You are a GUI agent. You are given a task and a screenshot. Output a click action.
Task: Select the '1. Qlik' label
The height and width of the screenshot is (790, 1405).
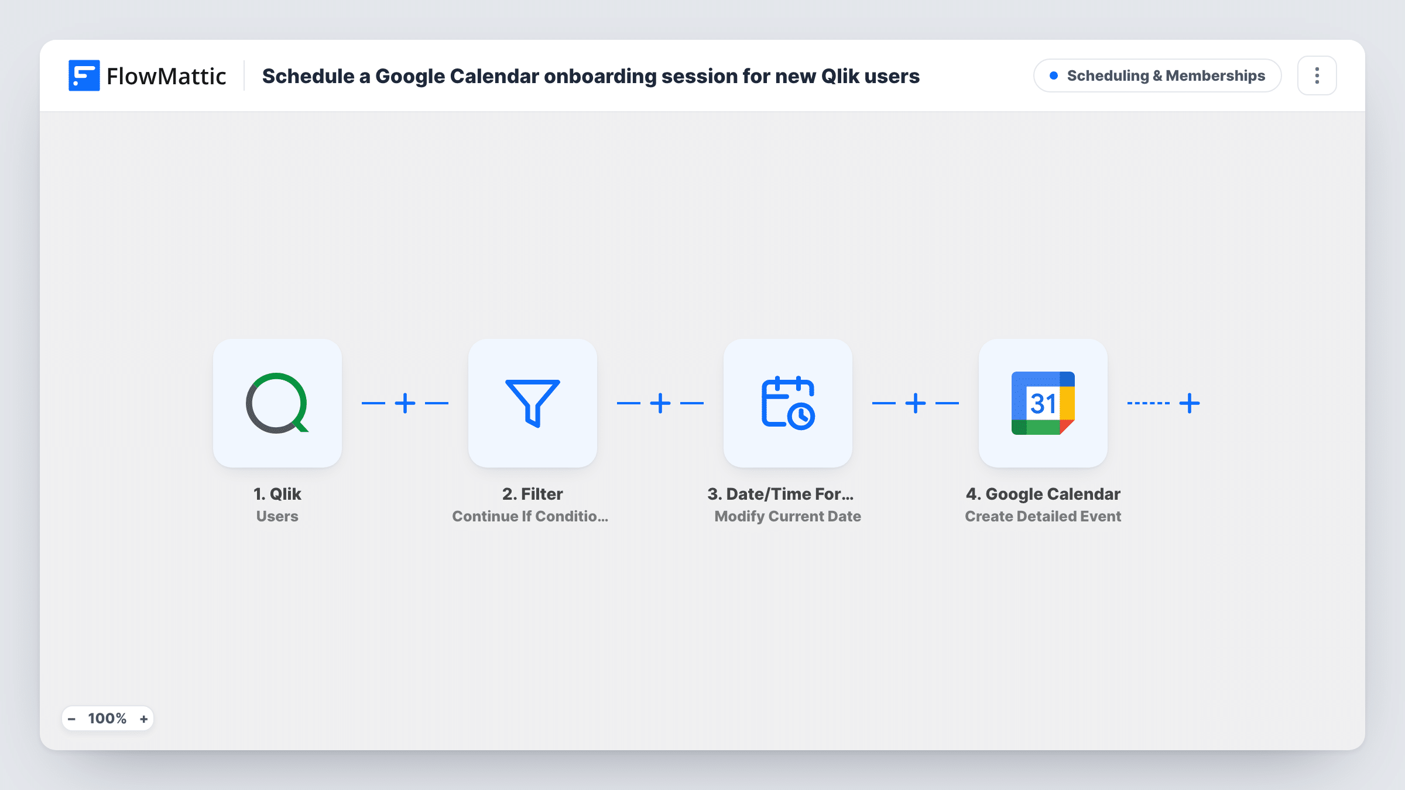coord(277,494)
